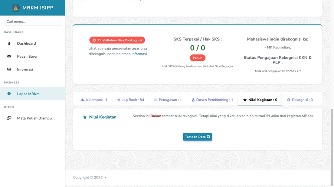The image size is (334, 187).
Task: Focus the Cari menu search field
Action: pyautogui.click(x=33, y=22)
